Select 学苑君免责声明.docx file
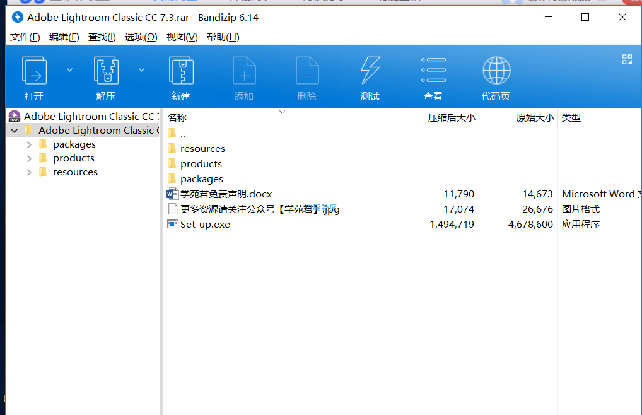Image resolution: width=642 pixels, height=415 pixels. 226,194
